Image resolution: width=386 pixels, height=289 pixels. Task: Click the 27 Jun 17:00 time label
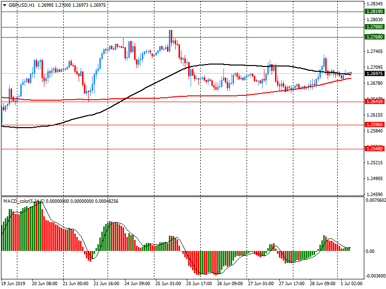point(291,284)
